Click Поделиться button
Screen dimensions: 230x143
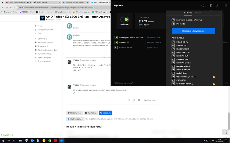pos(75,113)
